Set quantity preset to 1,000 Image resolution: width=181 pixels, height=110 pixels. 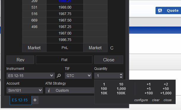(x=121, y=89)
